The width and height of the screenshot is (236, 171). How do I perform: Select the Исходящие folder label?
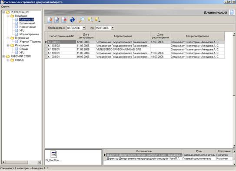22,45
